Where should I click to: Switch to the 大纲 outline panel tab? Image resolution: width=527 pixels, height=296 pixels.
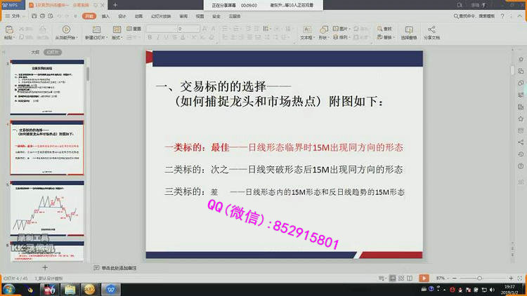click(34, 52)
